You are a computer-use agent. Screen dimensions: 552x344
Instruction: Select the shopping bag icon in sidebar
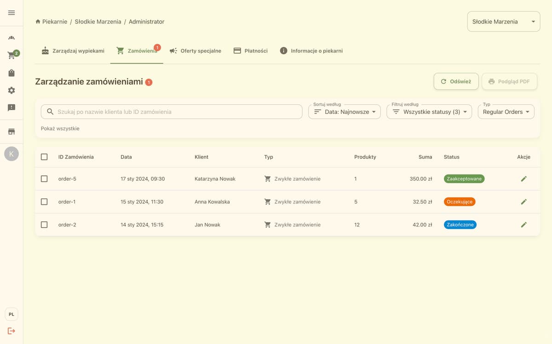(11, 73)
